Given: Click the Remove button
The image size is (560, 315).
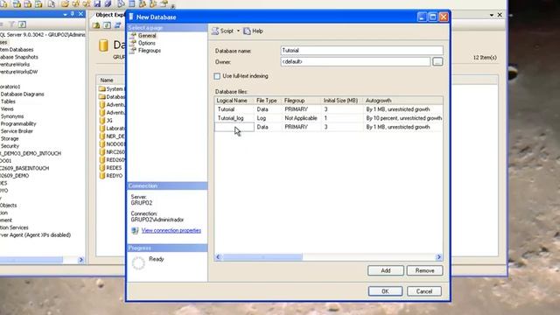Looking at the screenshot, I should click(424, 270).
